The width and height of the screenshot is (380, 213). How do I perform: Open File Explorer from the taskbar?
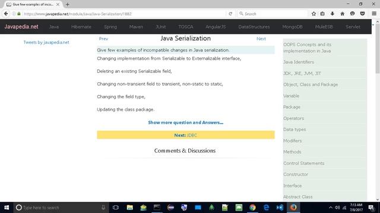129,208
